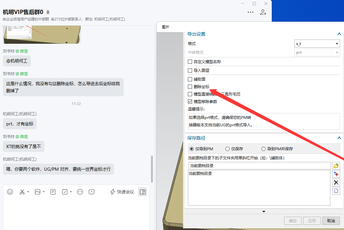Click the send image icon

coord(38,192)
